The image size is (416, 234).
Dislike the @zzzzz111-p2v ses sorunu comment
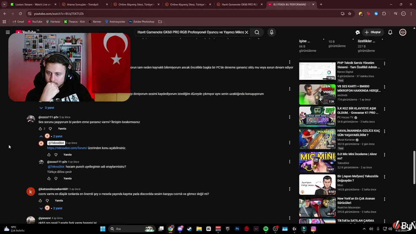coord(50,129)
